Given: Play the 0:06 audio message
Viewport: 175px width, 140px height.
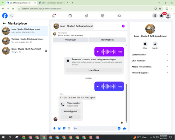Looking at the screenshot, I should tap(98, 52).
